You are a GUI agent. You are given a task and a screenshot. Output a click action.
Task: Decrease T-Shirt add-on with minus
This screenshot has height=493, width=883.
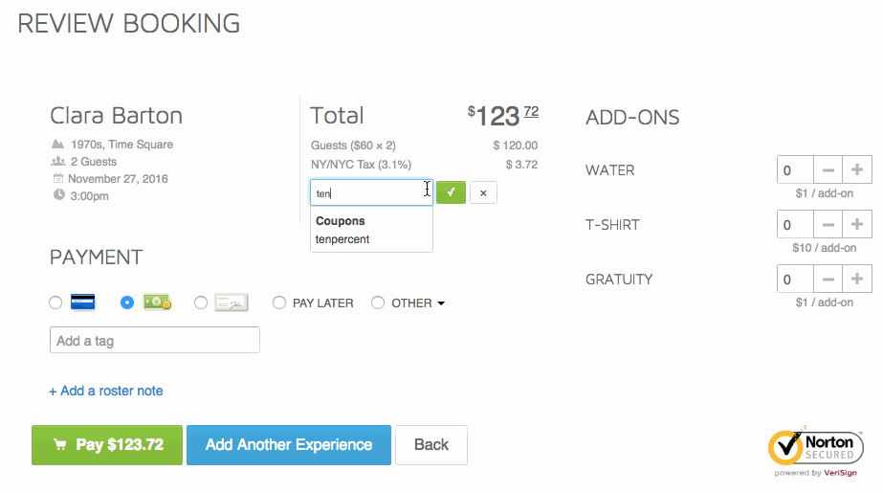pyautogui.click(x=828, y=225)
